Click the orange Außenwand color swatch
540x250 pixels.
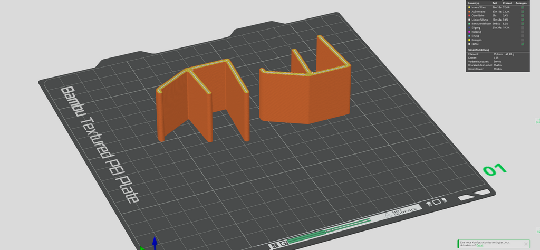(x=469, y=12)
